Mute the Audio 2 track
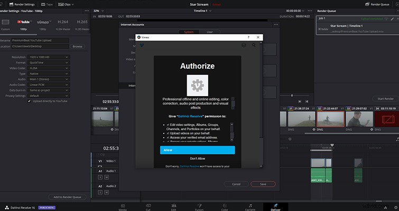The width and height of the screenshot is (399, 211). click(x=107, y=193)
